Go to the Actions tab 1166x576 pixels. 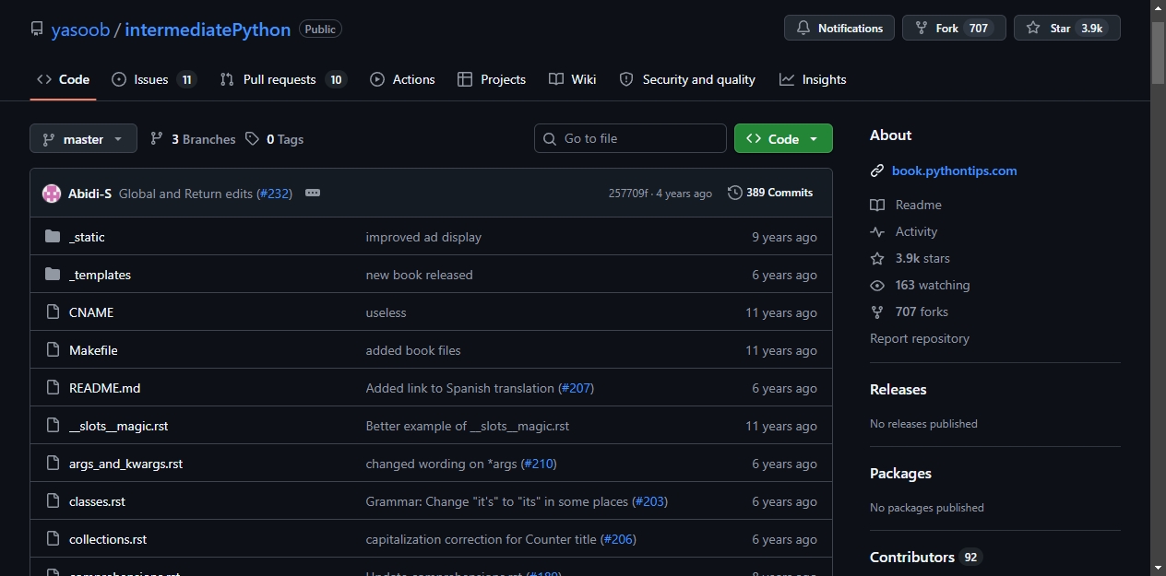402,79
